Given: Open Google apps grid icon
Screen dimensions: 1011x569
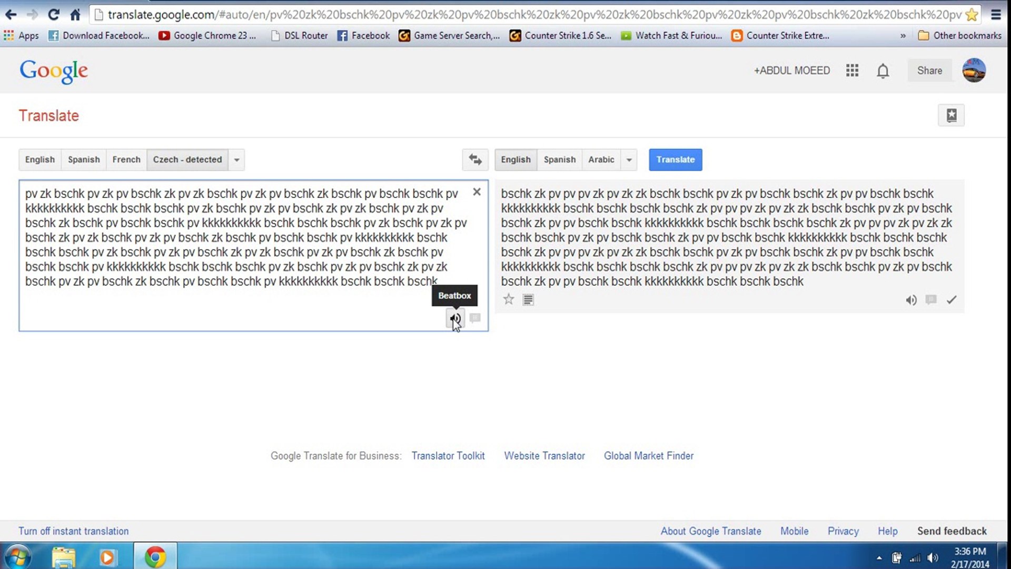Looking at the screenshot, I should point(852,71).
